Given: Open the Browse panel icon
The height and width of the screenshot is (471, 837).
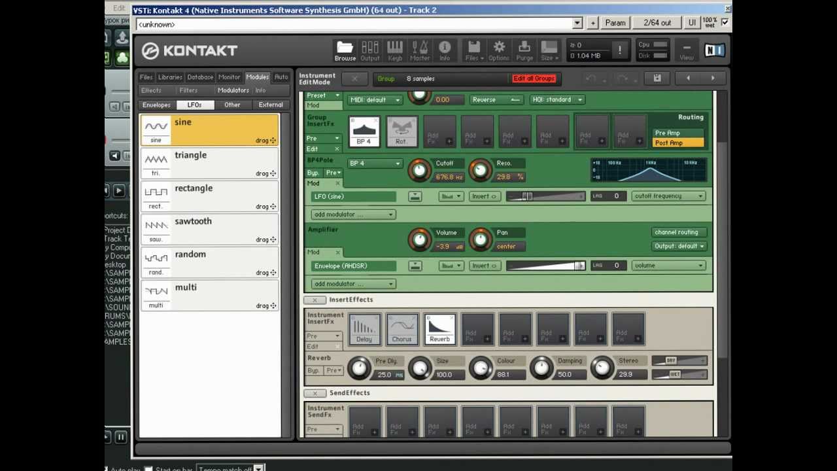Looking at the screenshot, I should (x=345, y=50).
